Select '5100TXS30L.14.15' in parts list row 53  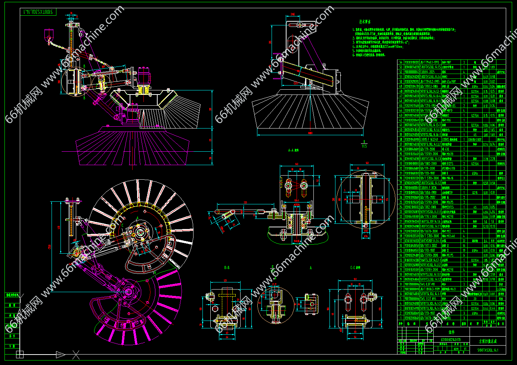[x=430, y=67]
